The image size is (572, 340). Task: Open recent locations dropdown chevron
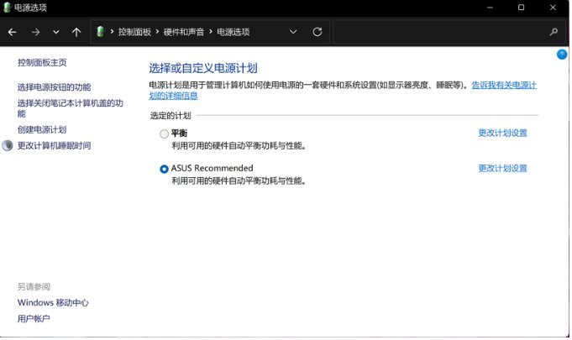click(55, 32)
